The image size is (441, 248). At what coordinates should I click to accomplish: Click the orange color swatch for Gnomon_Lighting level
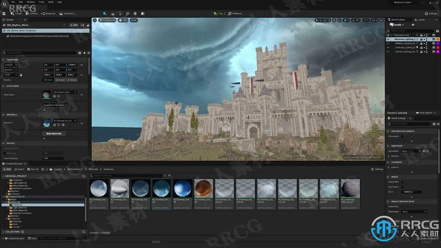click(x=438, y=39)
